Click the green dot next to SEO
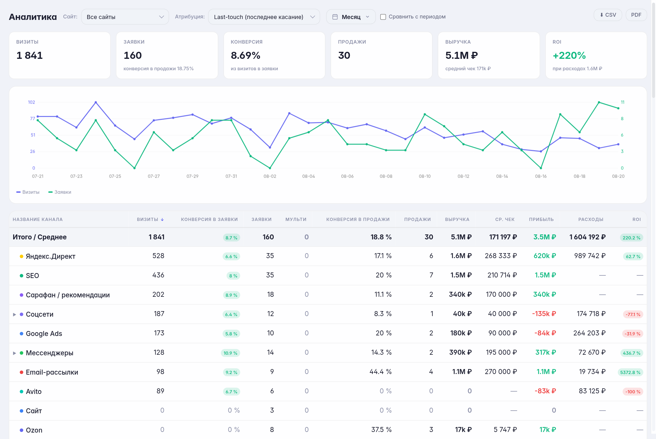The image size is (656, 439). coord(21,276)
